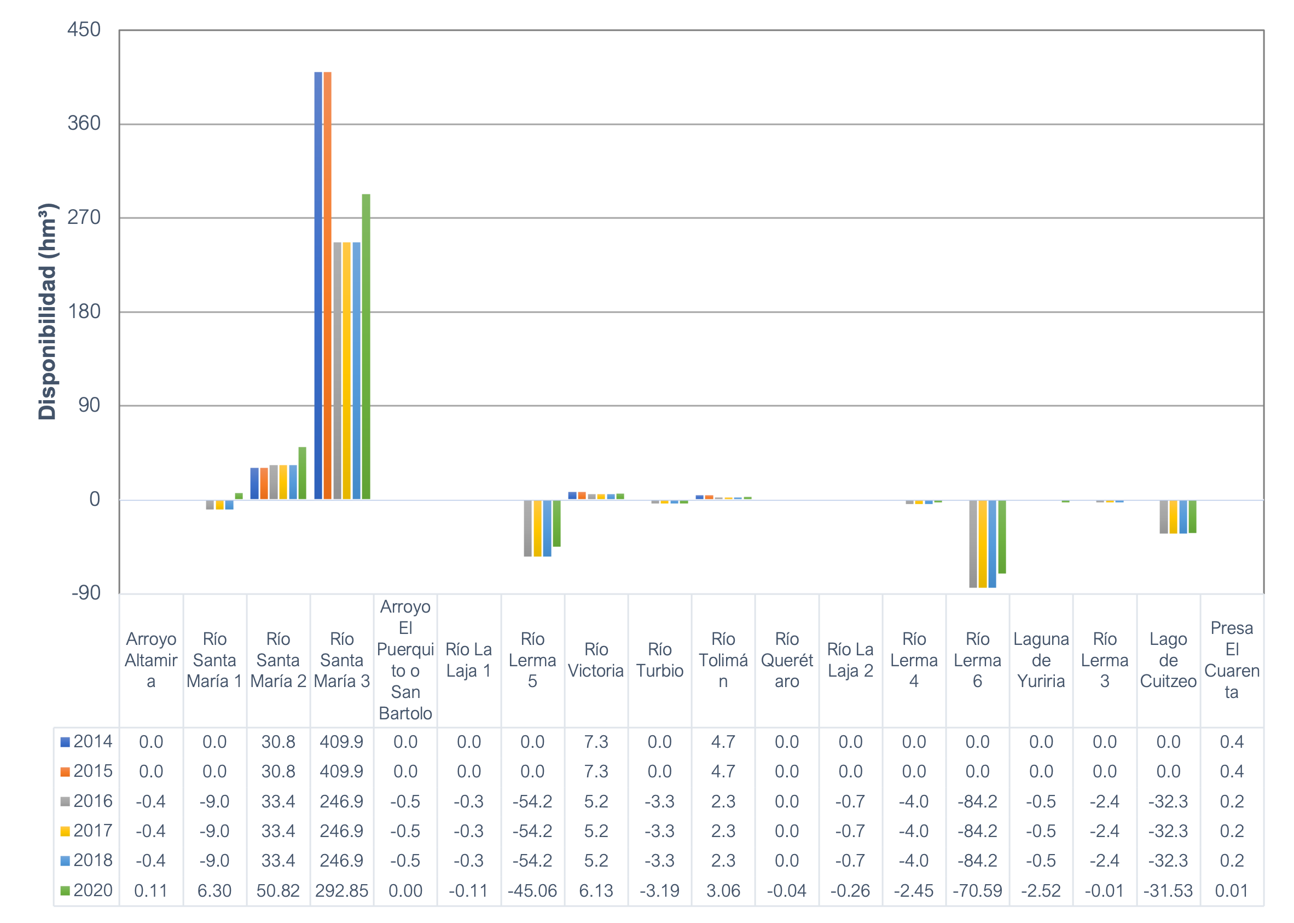Select the Río Lerma 6 category label
The height and width of the screenshot is (923, 1294).
[x=977, y=660]
